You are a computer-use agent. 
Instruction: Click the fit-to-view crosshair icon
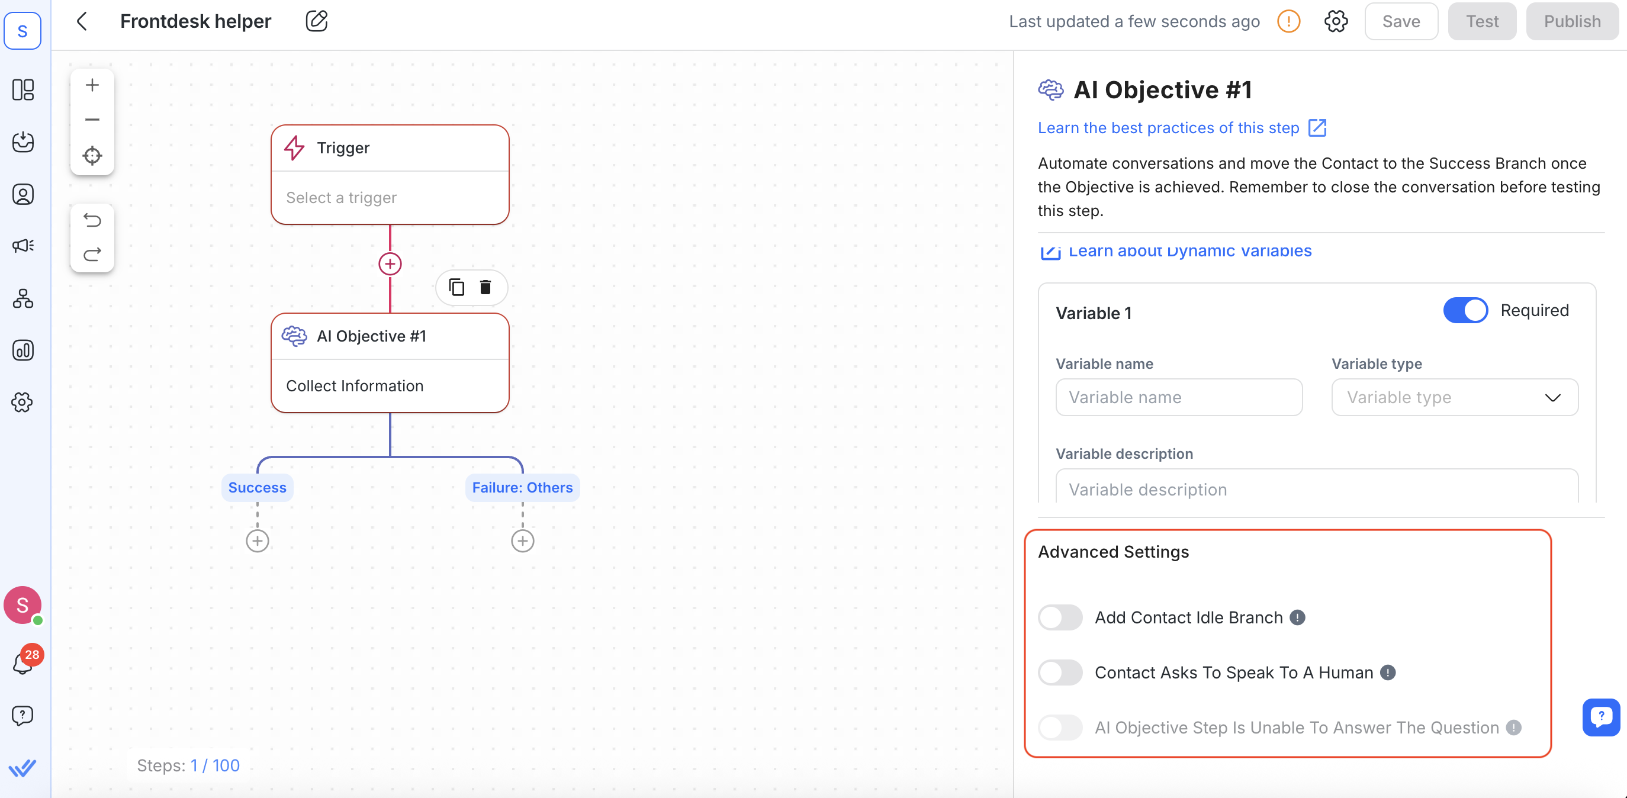coord(92,155)
